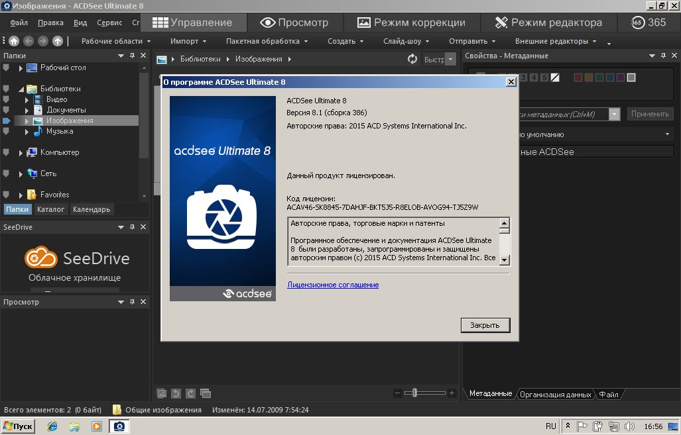
Task: Select the red color label swatch
Action: pyautogui.click(x=578, y=77)
